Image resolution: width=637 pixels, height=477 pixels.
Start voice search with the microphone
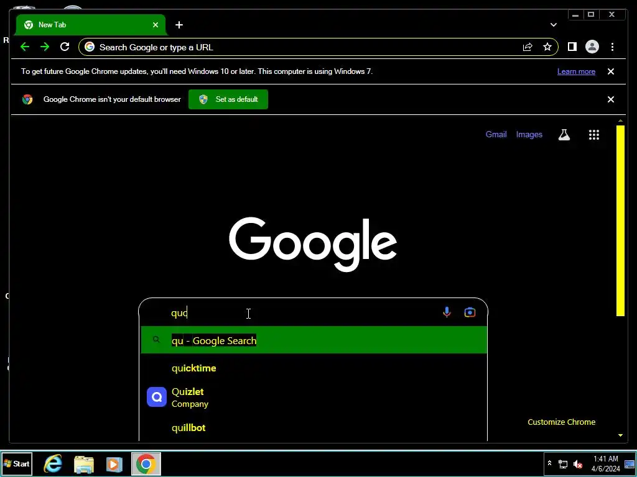447,312
